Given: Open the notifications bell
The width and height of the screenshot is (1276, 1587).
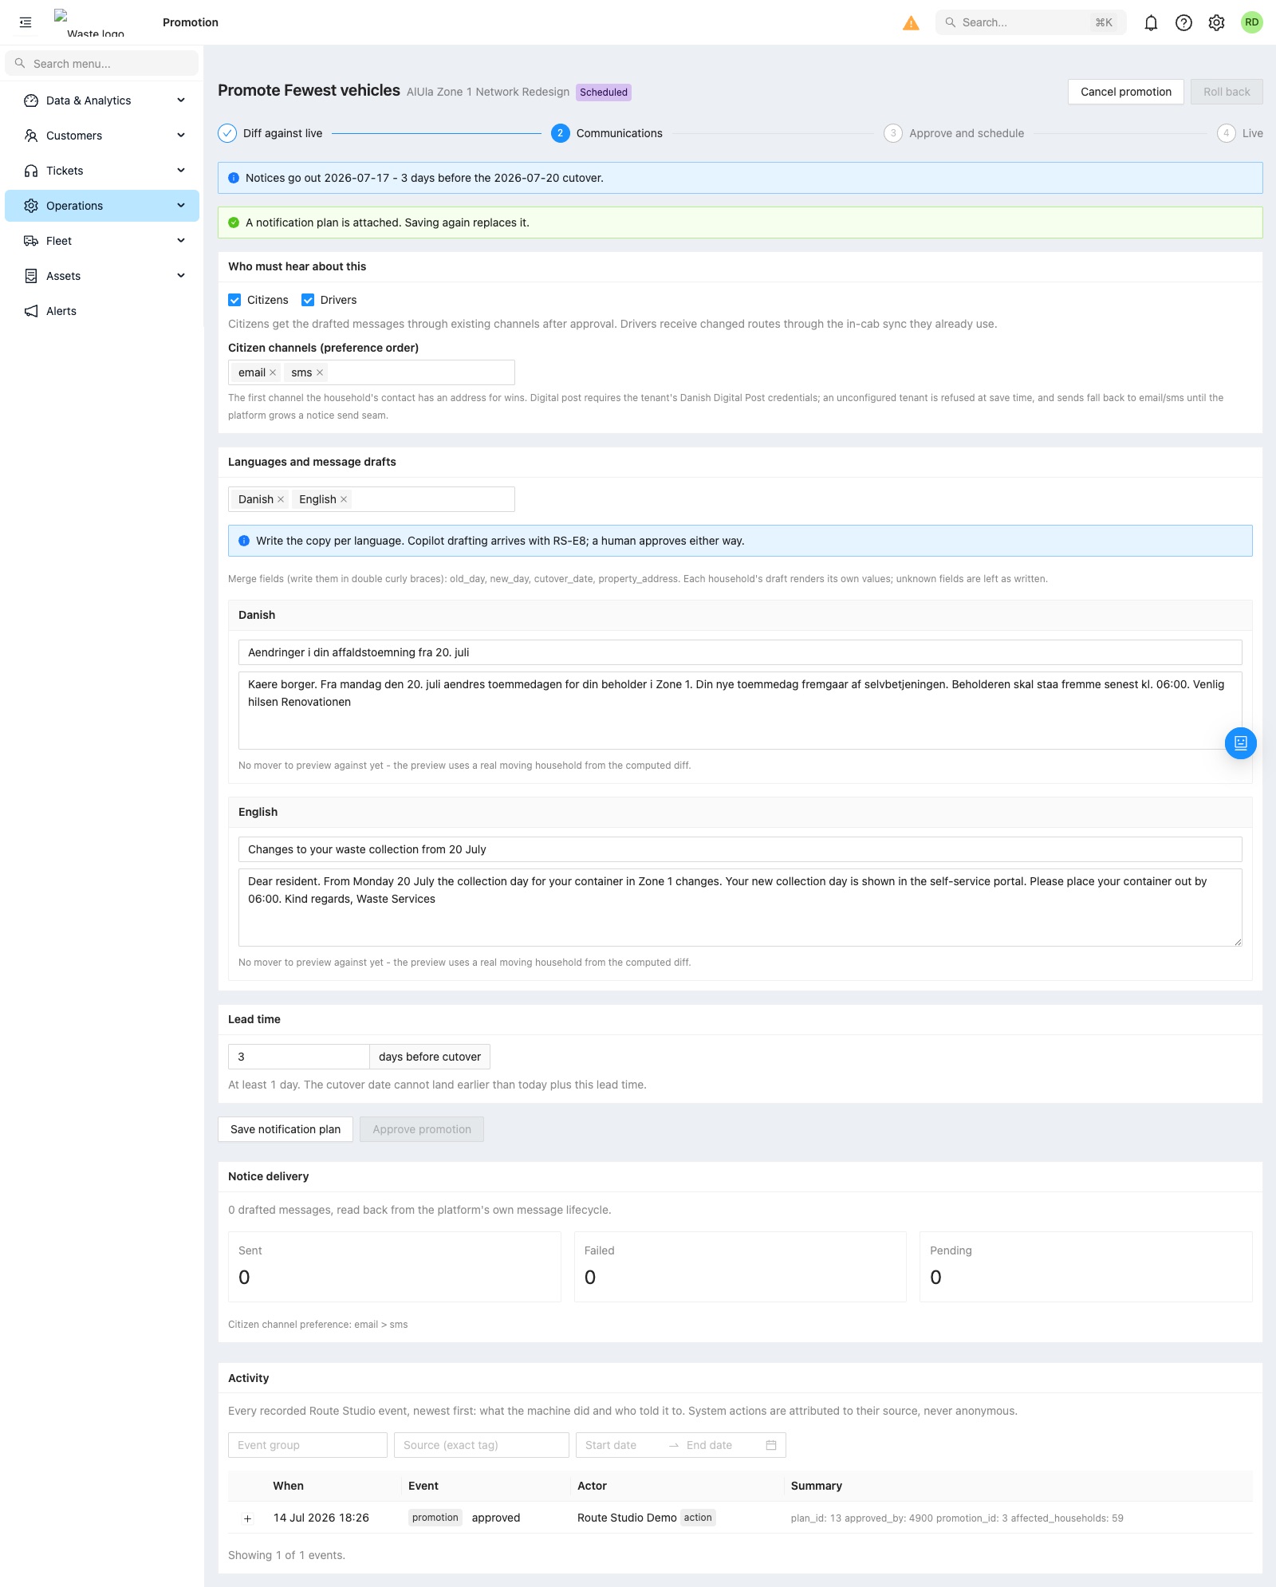Looking at the screenshot, I should click(1151, 22).
